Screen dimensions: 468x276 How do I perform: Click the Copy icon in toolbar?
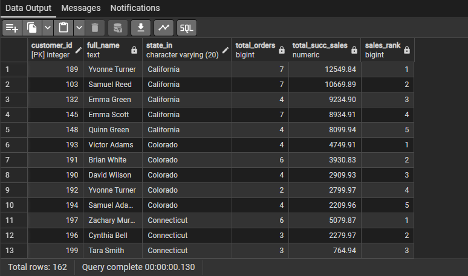33,27
